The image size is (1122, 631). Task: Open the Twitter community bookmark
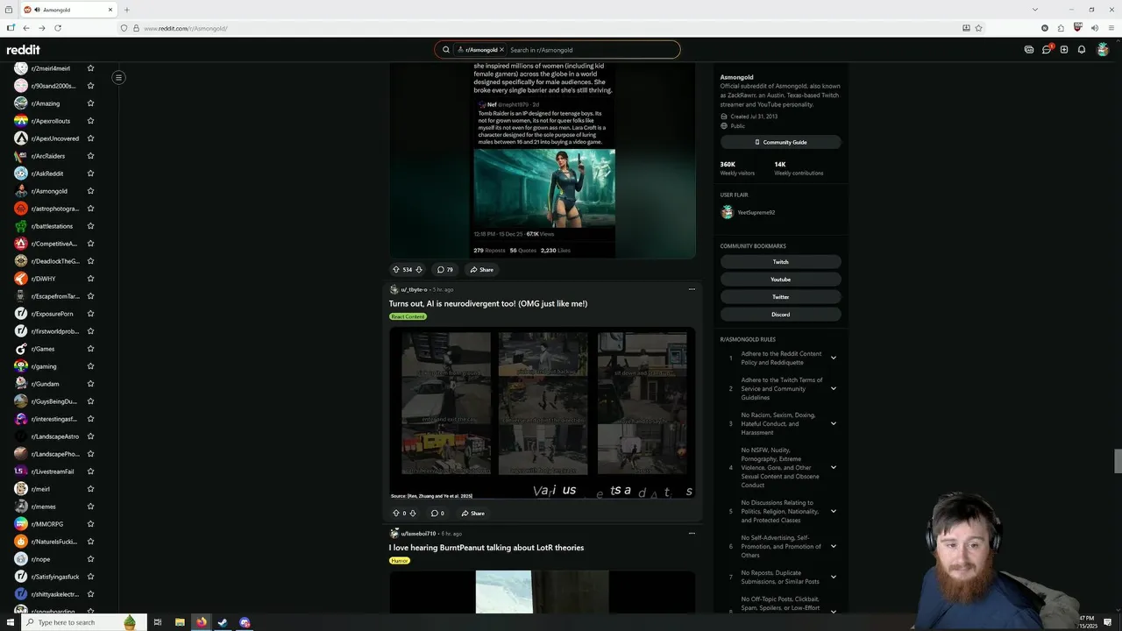780,297
